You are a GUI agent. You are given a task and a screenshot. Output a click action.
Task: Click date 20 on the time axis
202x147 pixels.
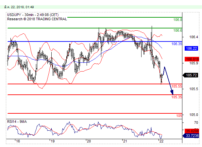tap(88, 141)
